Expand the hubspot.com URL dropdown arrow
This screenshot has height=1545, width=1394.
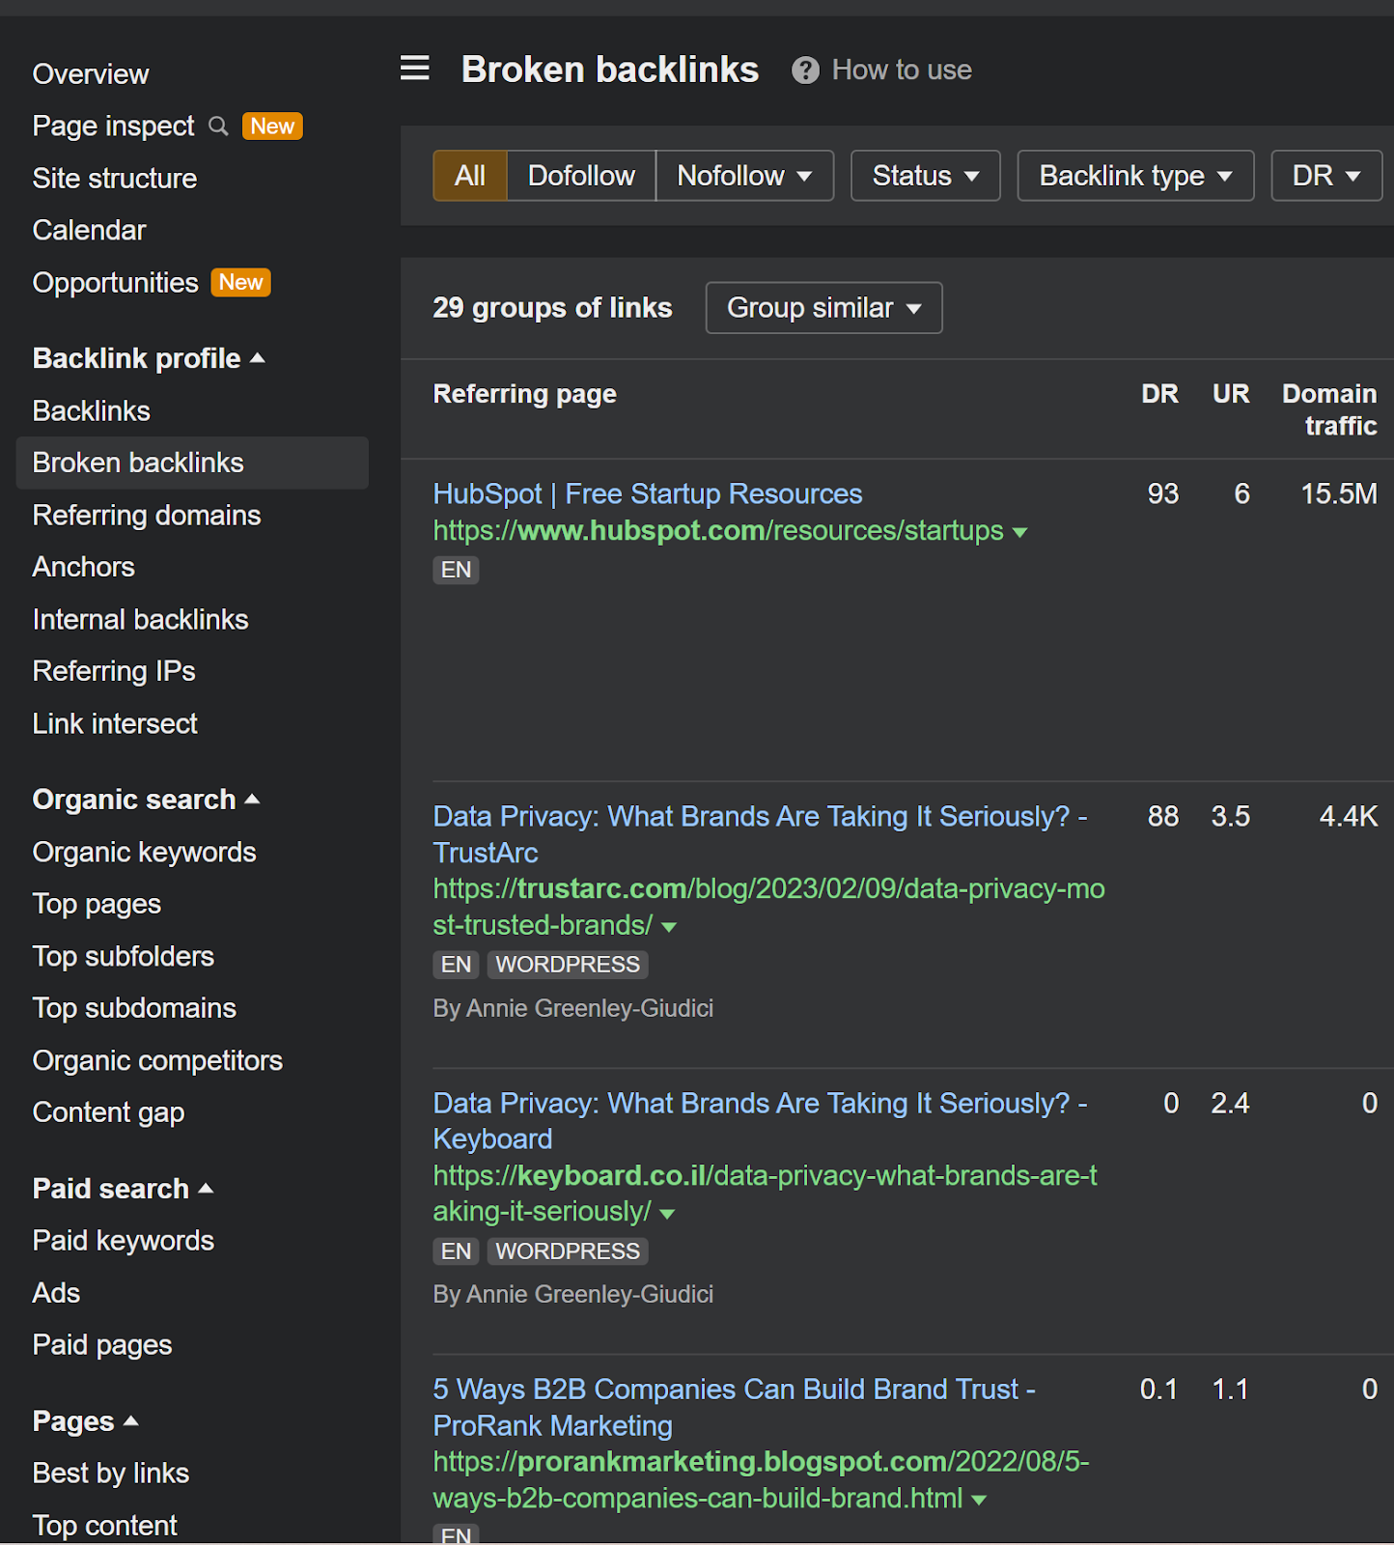[x=1019, y=532]
